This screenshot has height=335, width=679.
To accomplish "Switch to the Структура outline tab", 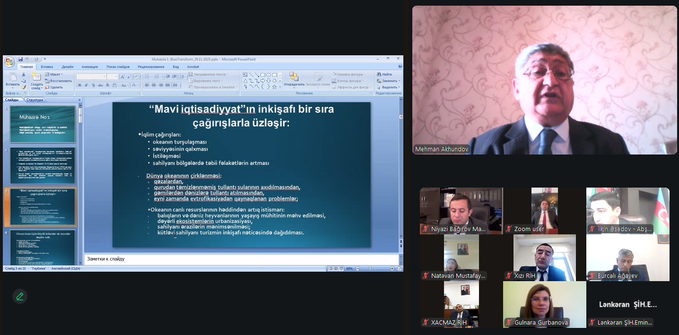I will tap(35, 100).
